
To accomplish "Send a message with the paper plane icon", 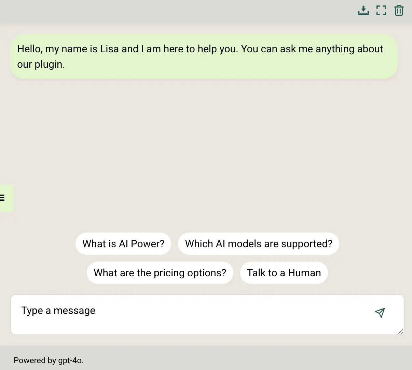I will click(x=380, y=313).
